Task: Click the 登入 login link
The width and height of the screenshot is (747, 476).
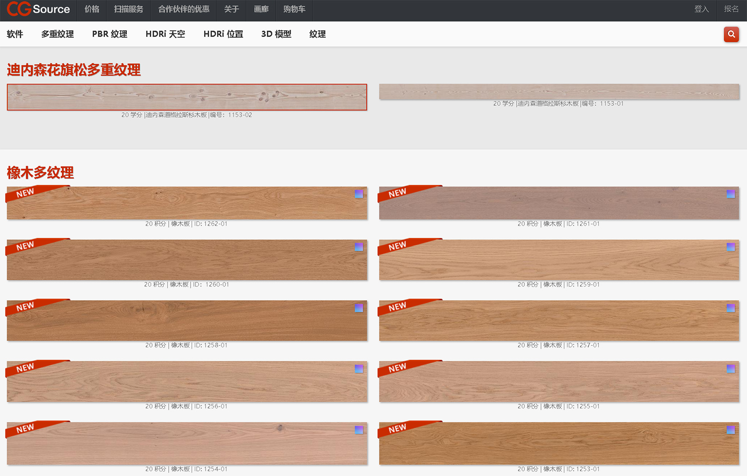Action: click(x=701, y=9)
